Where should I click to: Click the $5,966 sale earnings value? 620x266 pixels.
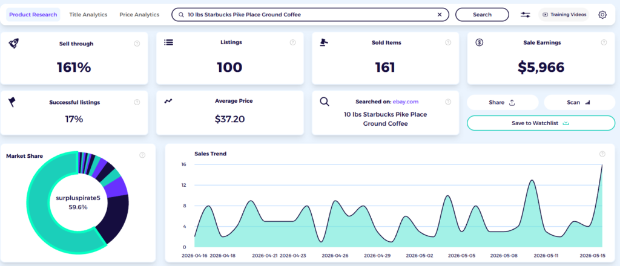[x=541, y=68]
